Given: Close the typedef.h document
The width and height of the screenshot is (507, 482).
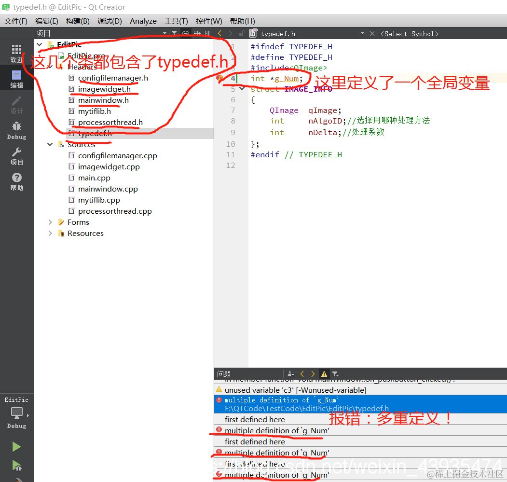Looking at the screenshot, I should [372, 34].
